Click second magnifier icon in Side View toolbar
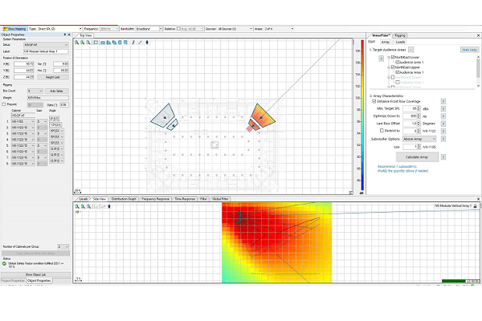The height and width of the screenshot is (321, 482). pos(83,206)
